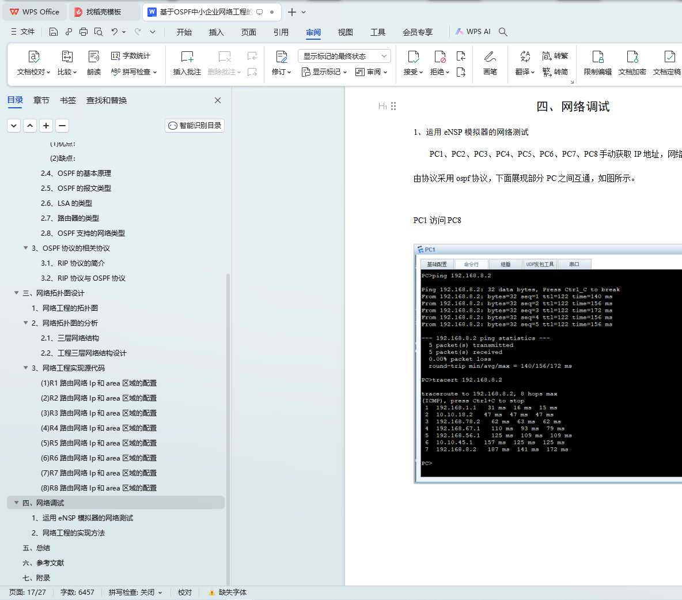This screenshot has width=682, height=600.
Task: Click the Print icon in quick access toolbar
Action: pos(84,32)
